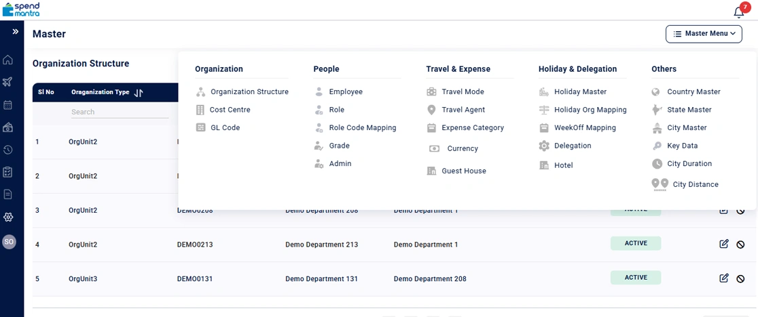Open the airplane travel icon in sidebar

pyautogui.click(x=7, y=83)
